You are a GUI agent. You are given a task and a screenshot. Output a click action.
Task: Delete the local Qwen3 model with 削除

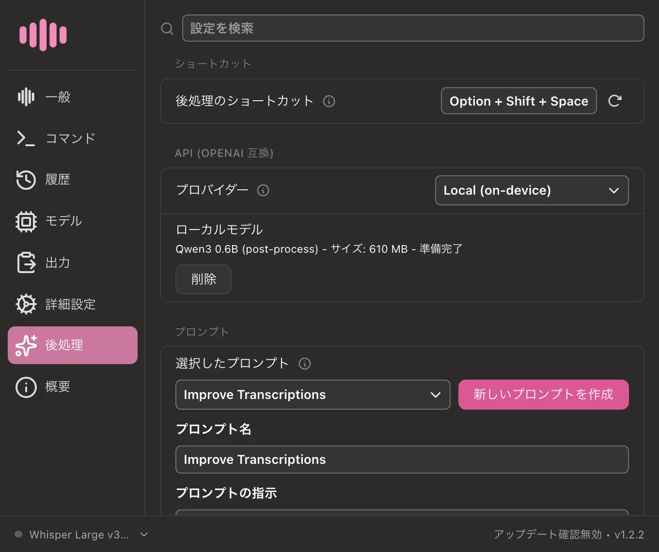click(x=204, y=279)
